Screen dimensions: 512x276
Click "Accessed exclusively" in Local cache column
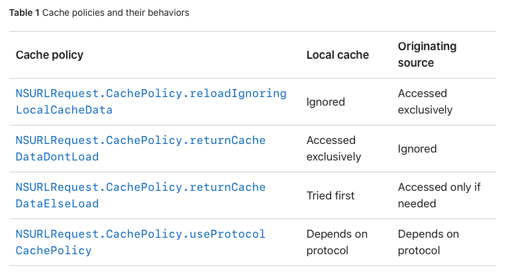[334, 149]
